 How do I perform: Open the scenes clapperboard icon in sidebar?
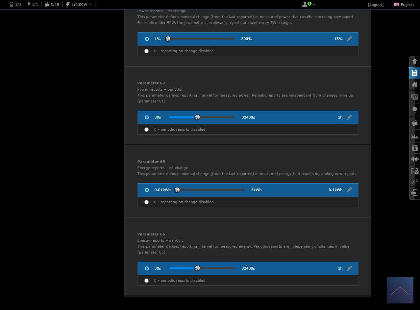pos(414,123)
